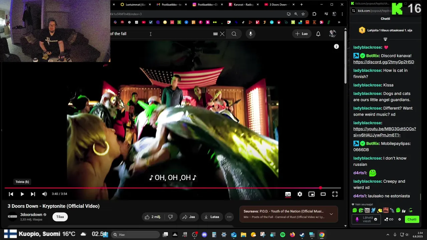Toggle theater mode on the player
The image size is (427, 240).
click(x=323, y=194)
